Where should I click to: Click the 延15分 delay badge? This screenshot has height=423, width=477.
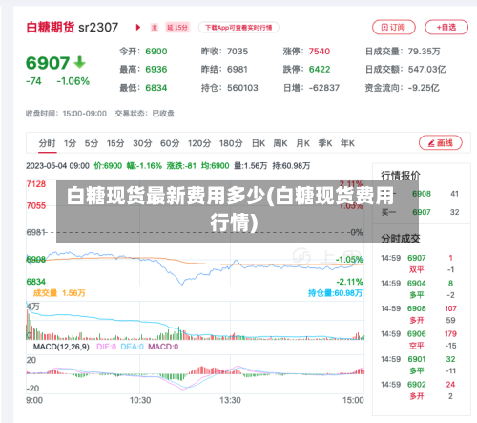177,28
